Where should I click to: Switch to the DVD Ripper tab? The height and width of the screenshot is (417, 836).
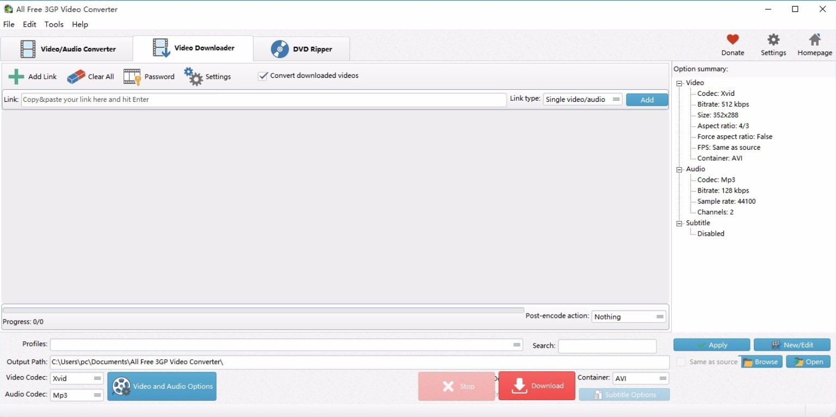(303, 48)
